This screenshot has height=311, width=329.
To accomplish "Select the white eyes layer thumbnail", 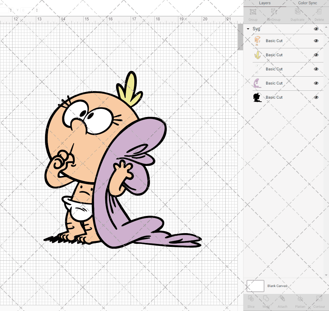I will pyautogui.click(x=257, y=69).
